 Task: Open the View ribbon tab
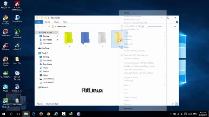pyautogui.click(x=65, y=22)
